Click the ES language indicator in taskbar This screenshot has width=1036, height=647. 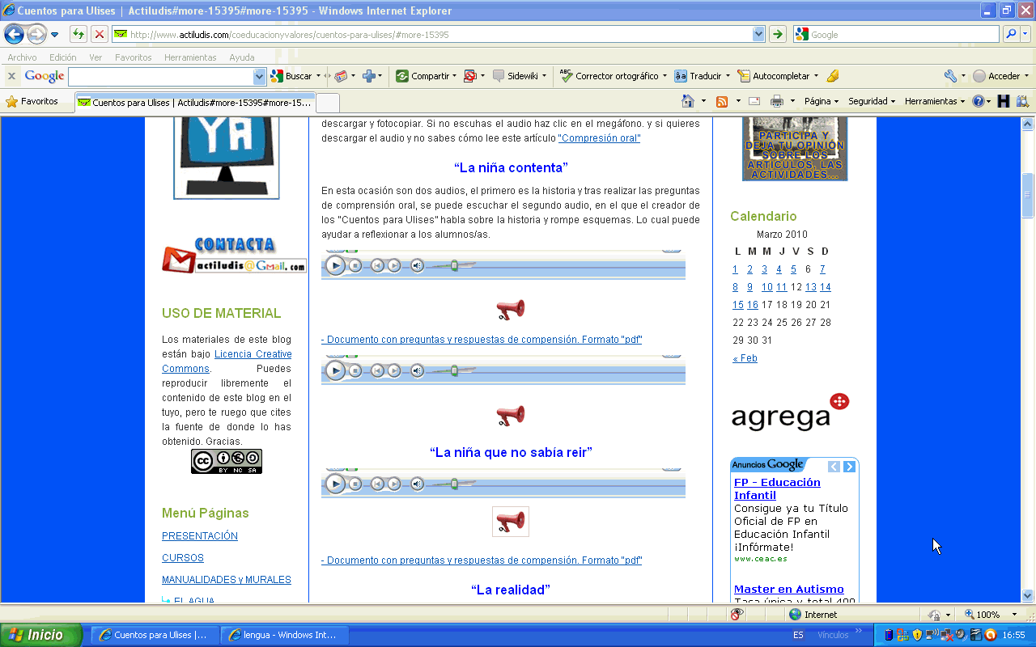798,635
